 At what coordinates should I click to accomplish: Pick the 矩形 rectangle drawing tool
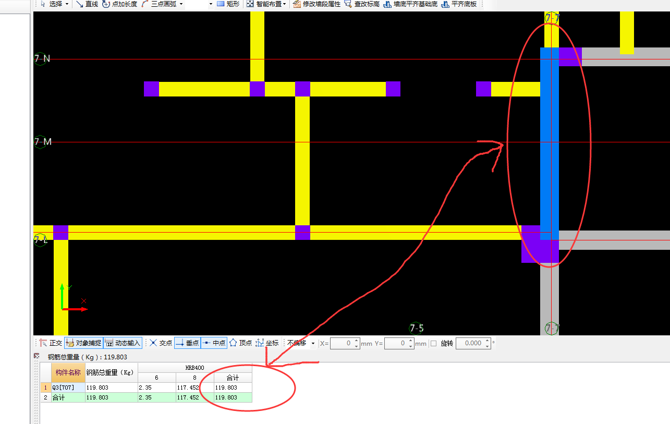pos(228,4)
